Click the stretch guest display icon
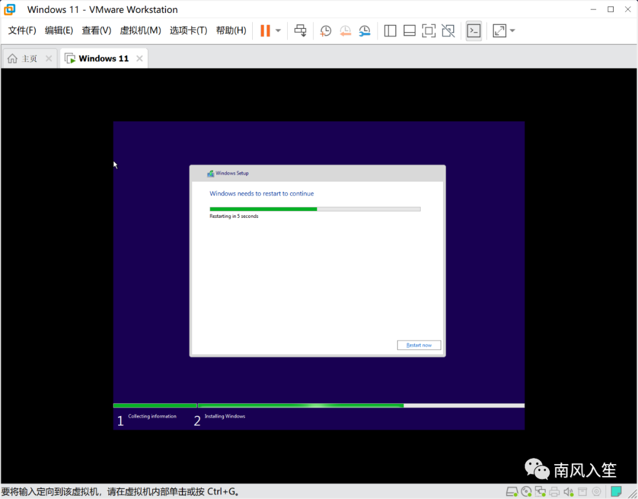This screenshot has height=499, width=638. click(x=499, y=31)
